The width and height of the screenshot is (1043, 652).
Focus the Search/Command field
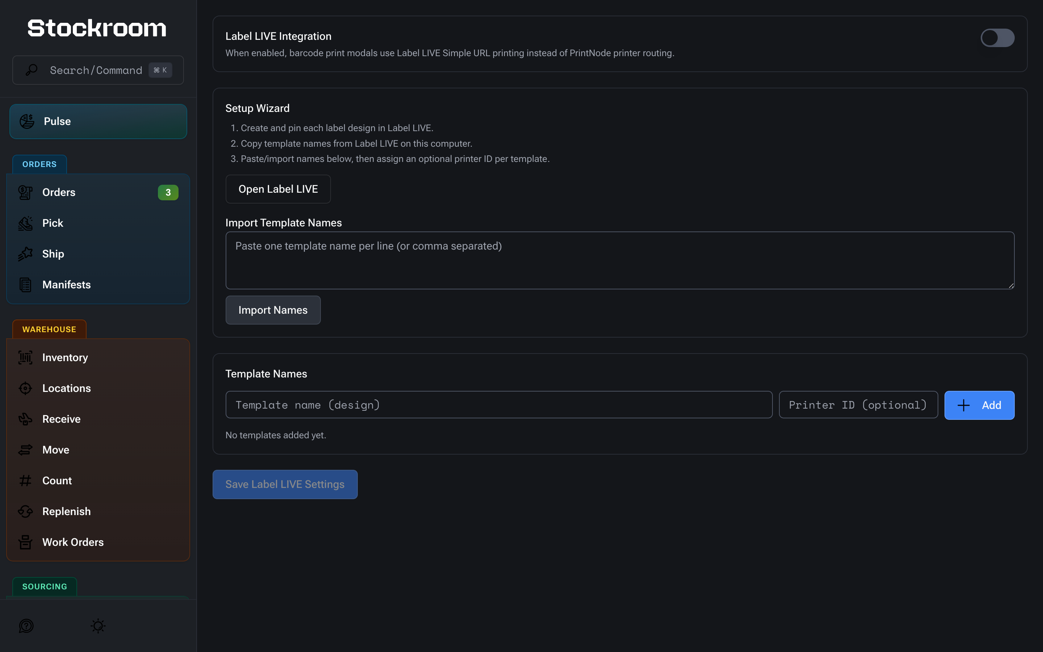(x=98, y=70)
